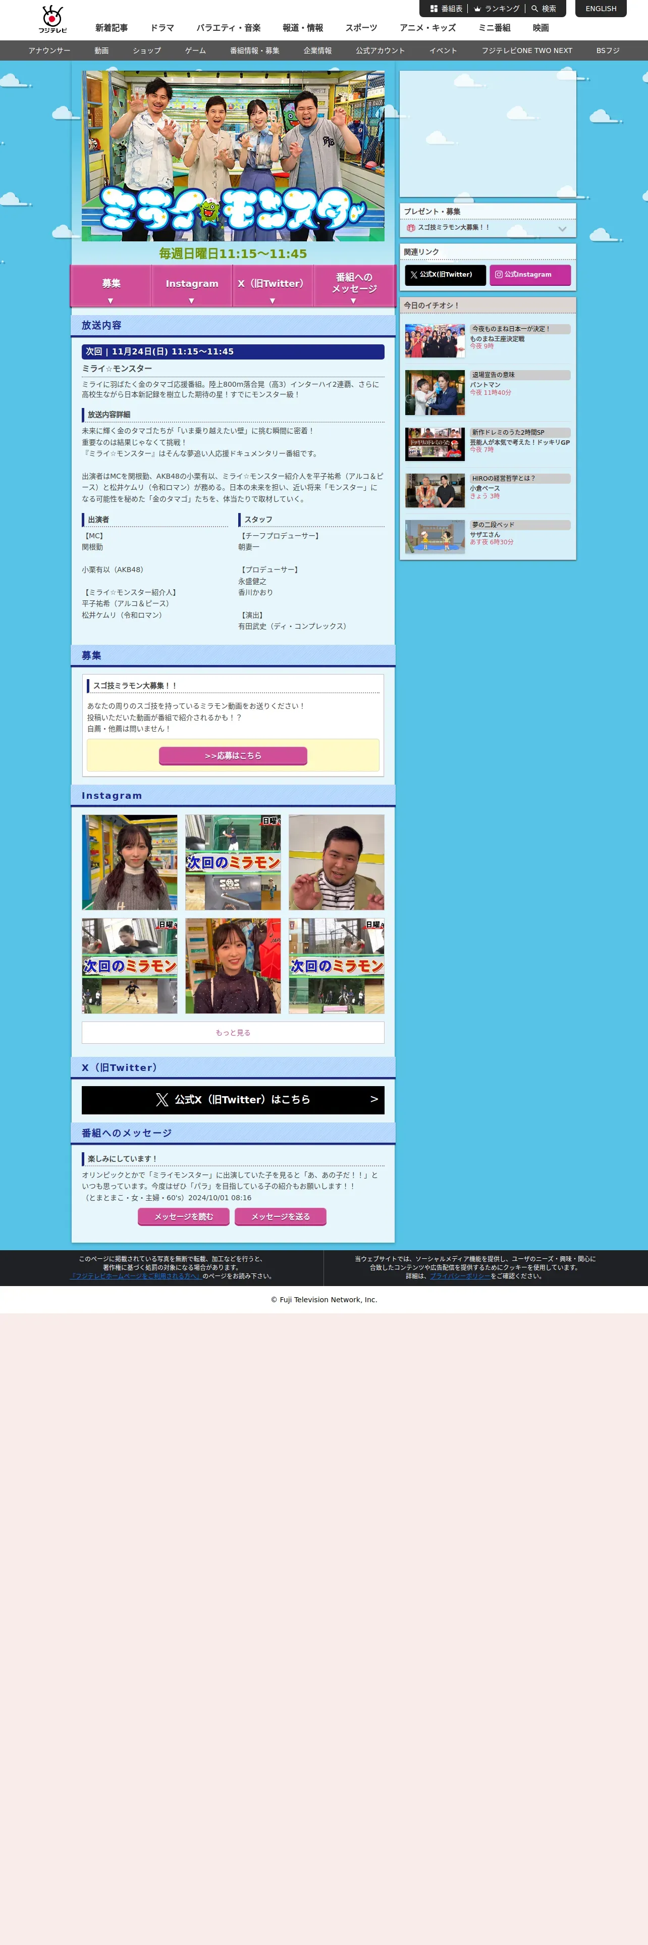Open bottom-right 次回のミラモン Instagram post
Viewport: 648px width, 1945px height.
point(337,966)
